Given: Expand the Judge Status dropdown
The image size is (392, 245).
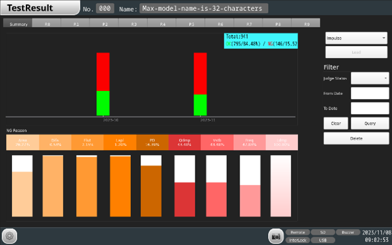Looking at the screenshot, I should [370, 78].
